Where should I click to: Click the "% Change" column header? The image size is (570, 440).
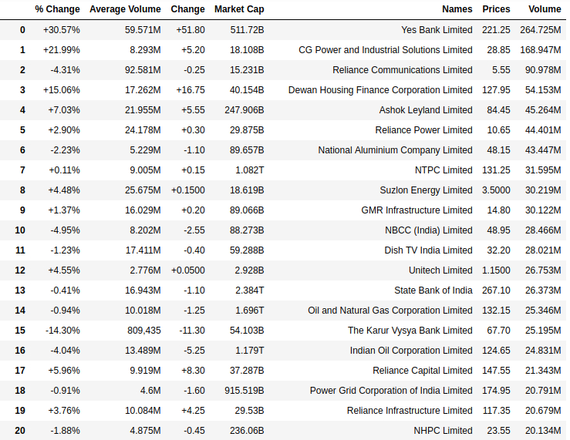pyautogui.click(x=57, y=9)
